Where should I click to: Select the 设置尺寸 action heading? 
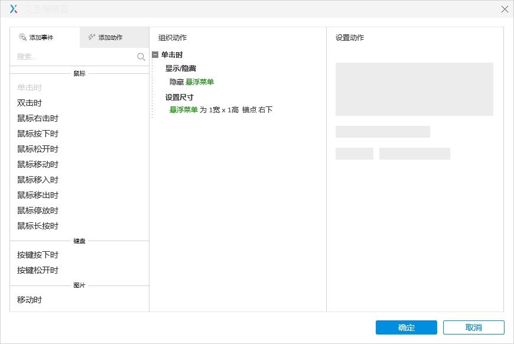coord(180,98)
